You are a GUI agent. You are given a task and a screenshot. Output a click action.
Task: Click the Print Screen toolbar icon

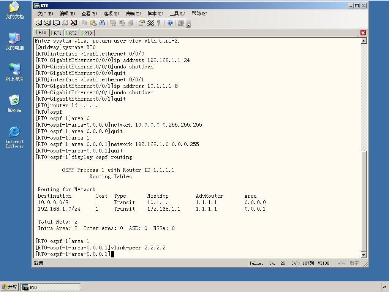click(x=113, y=23)
